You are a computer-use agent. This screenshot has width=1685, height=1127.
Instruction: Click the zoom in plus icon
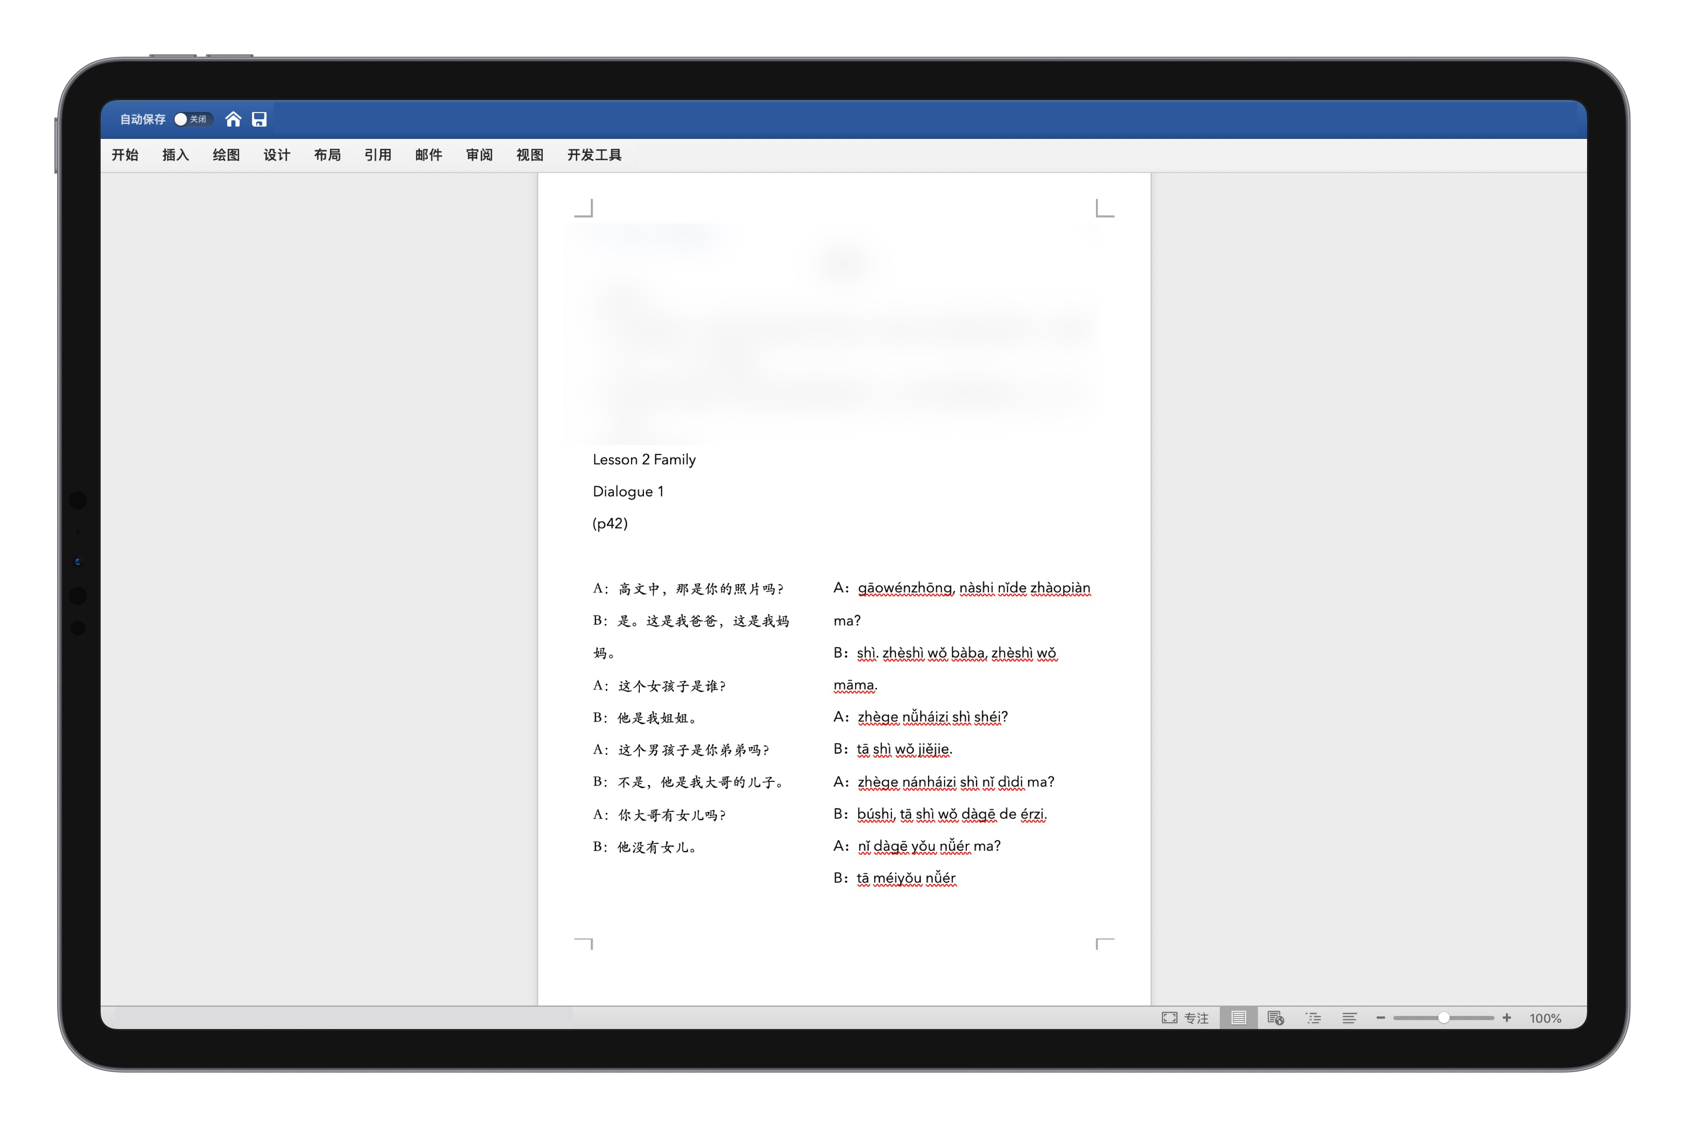coord(1507,1018)
